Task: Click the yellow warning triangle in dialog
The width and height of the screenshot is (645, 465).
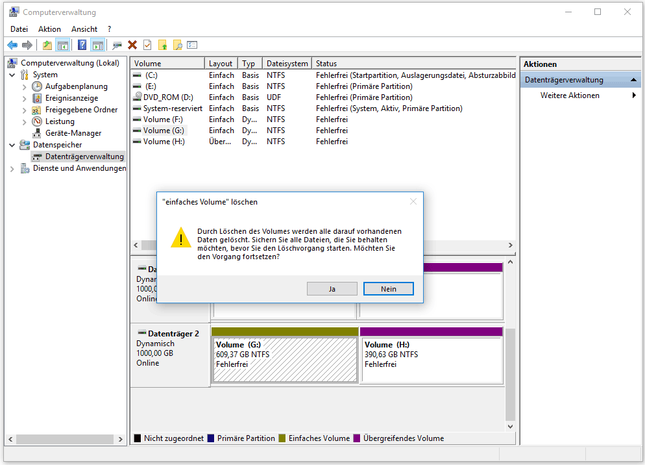Action: [180, 238]
